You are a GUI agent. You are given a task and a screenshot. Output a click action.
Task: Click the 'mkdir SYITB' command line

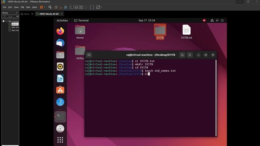click(144, 64)
